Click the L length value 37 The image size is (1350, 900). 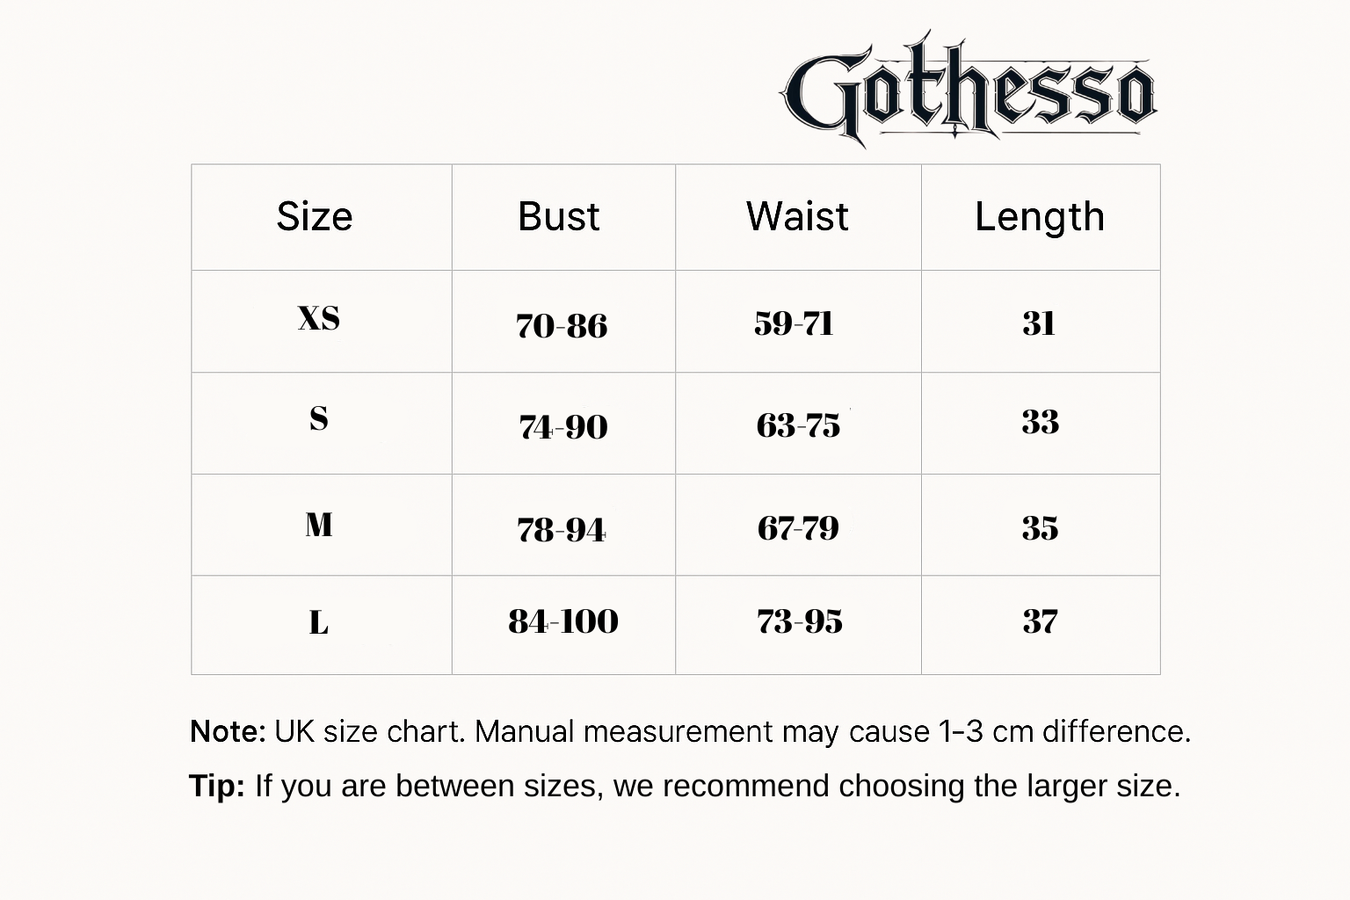point(1040,621)
